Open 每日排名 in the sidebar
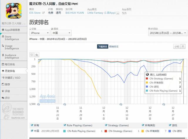 click(x=14, y=65)
